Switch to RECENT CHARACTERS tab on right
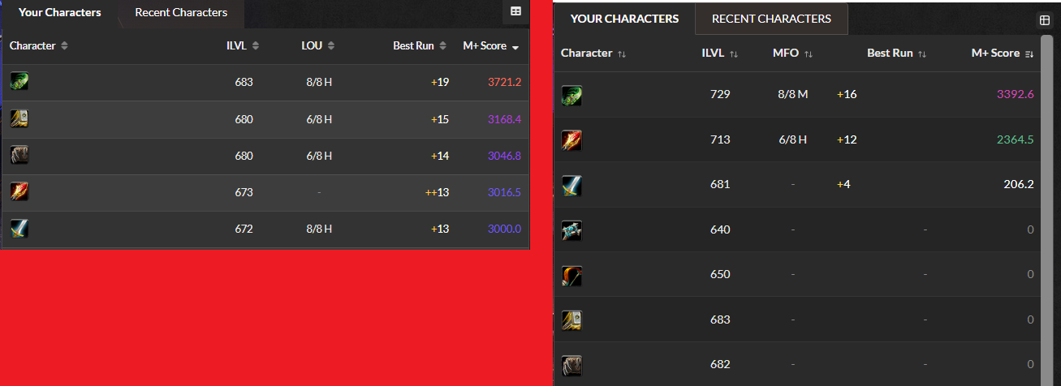The image size is (1061, 386). pyautogui.click(x=771, y=19)
